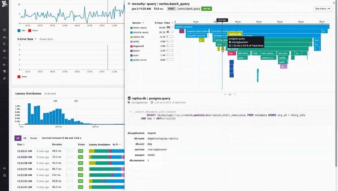Click the Duration column header
This screenshot has height=191, width=338.
pos(57,145)
